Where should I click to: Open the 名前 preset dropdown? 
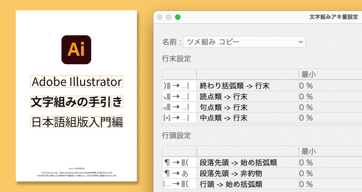tap(300, 42)
